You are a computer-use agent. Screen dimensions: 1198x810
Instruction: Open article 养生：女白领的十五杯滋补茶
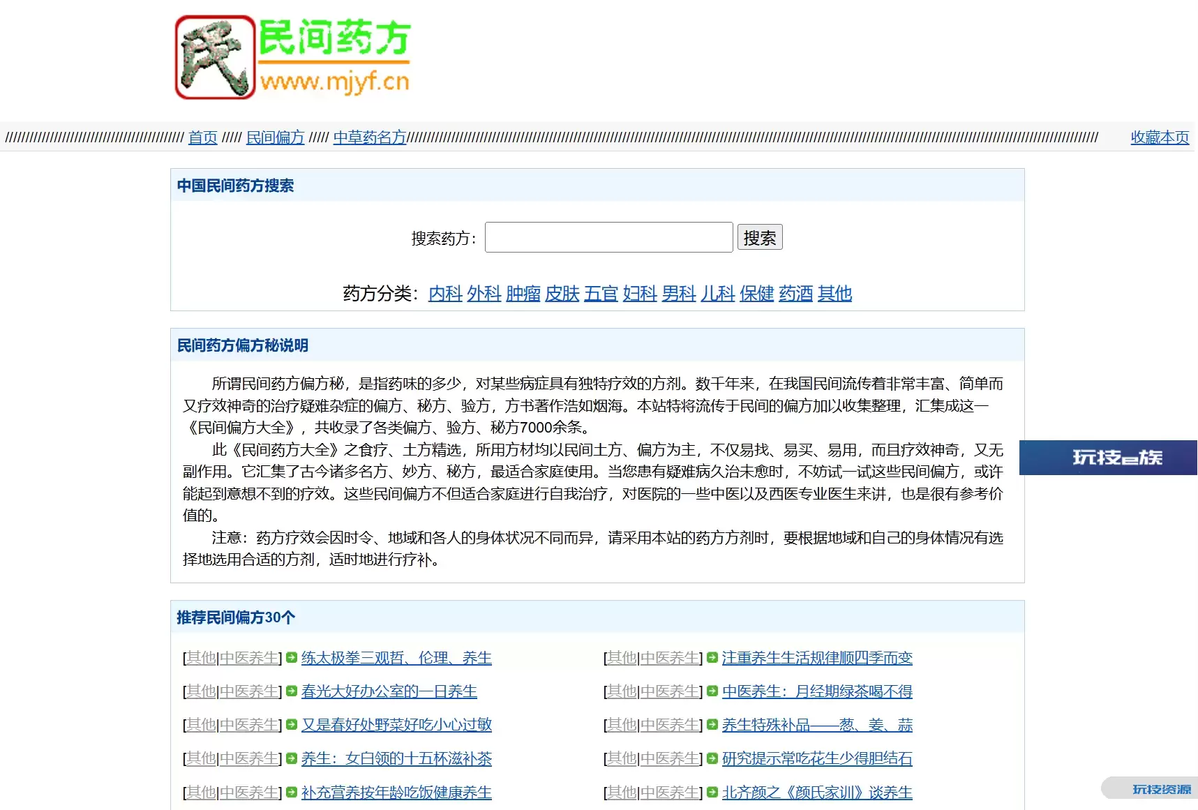396,758
